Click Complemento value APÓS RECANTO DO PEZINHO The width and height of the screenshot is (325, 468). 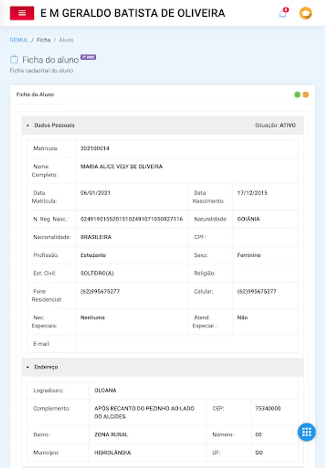(144, 412)
